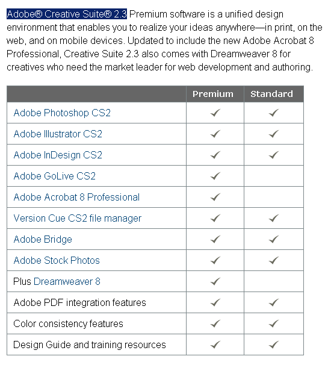Follow the Adobe Stock Photos link
Viewport: 328px width, 368px height.
pyautogui.click(x=57, y=261)
